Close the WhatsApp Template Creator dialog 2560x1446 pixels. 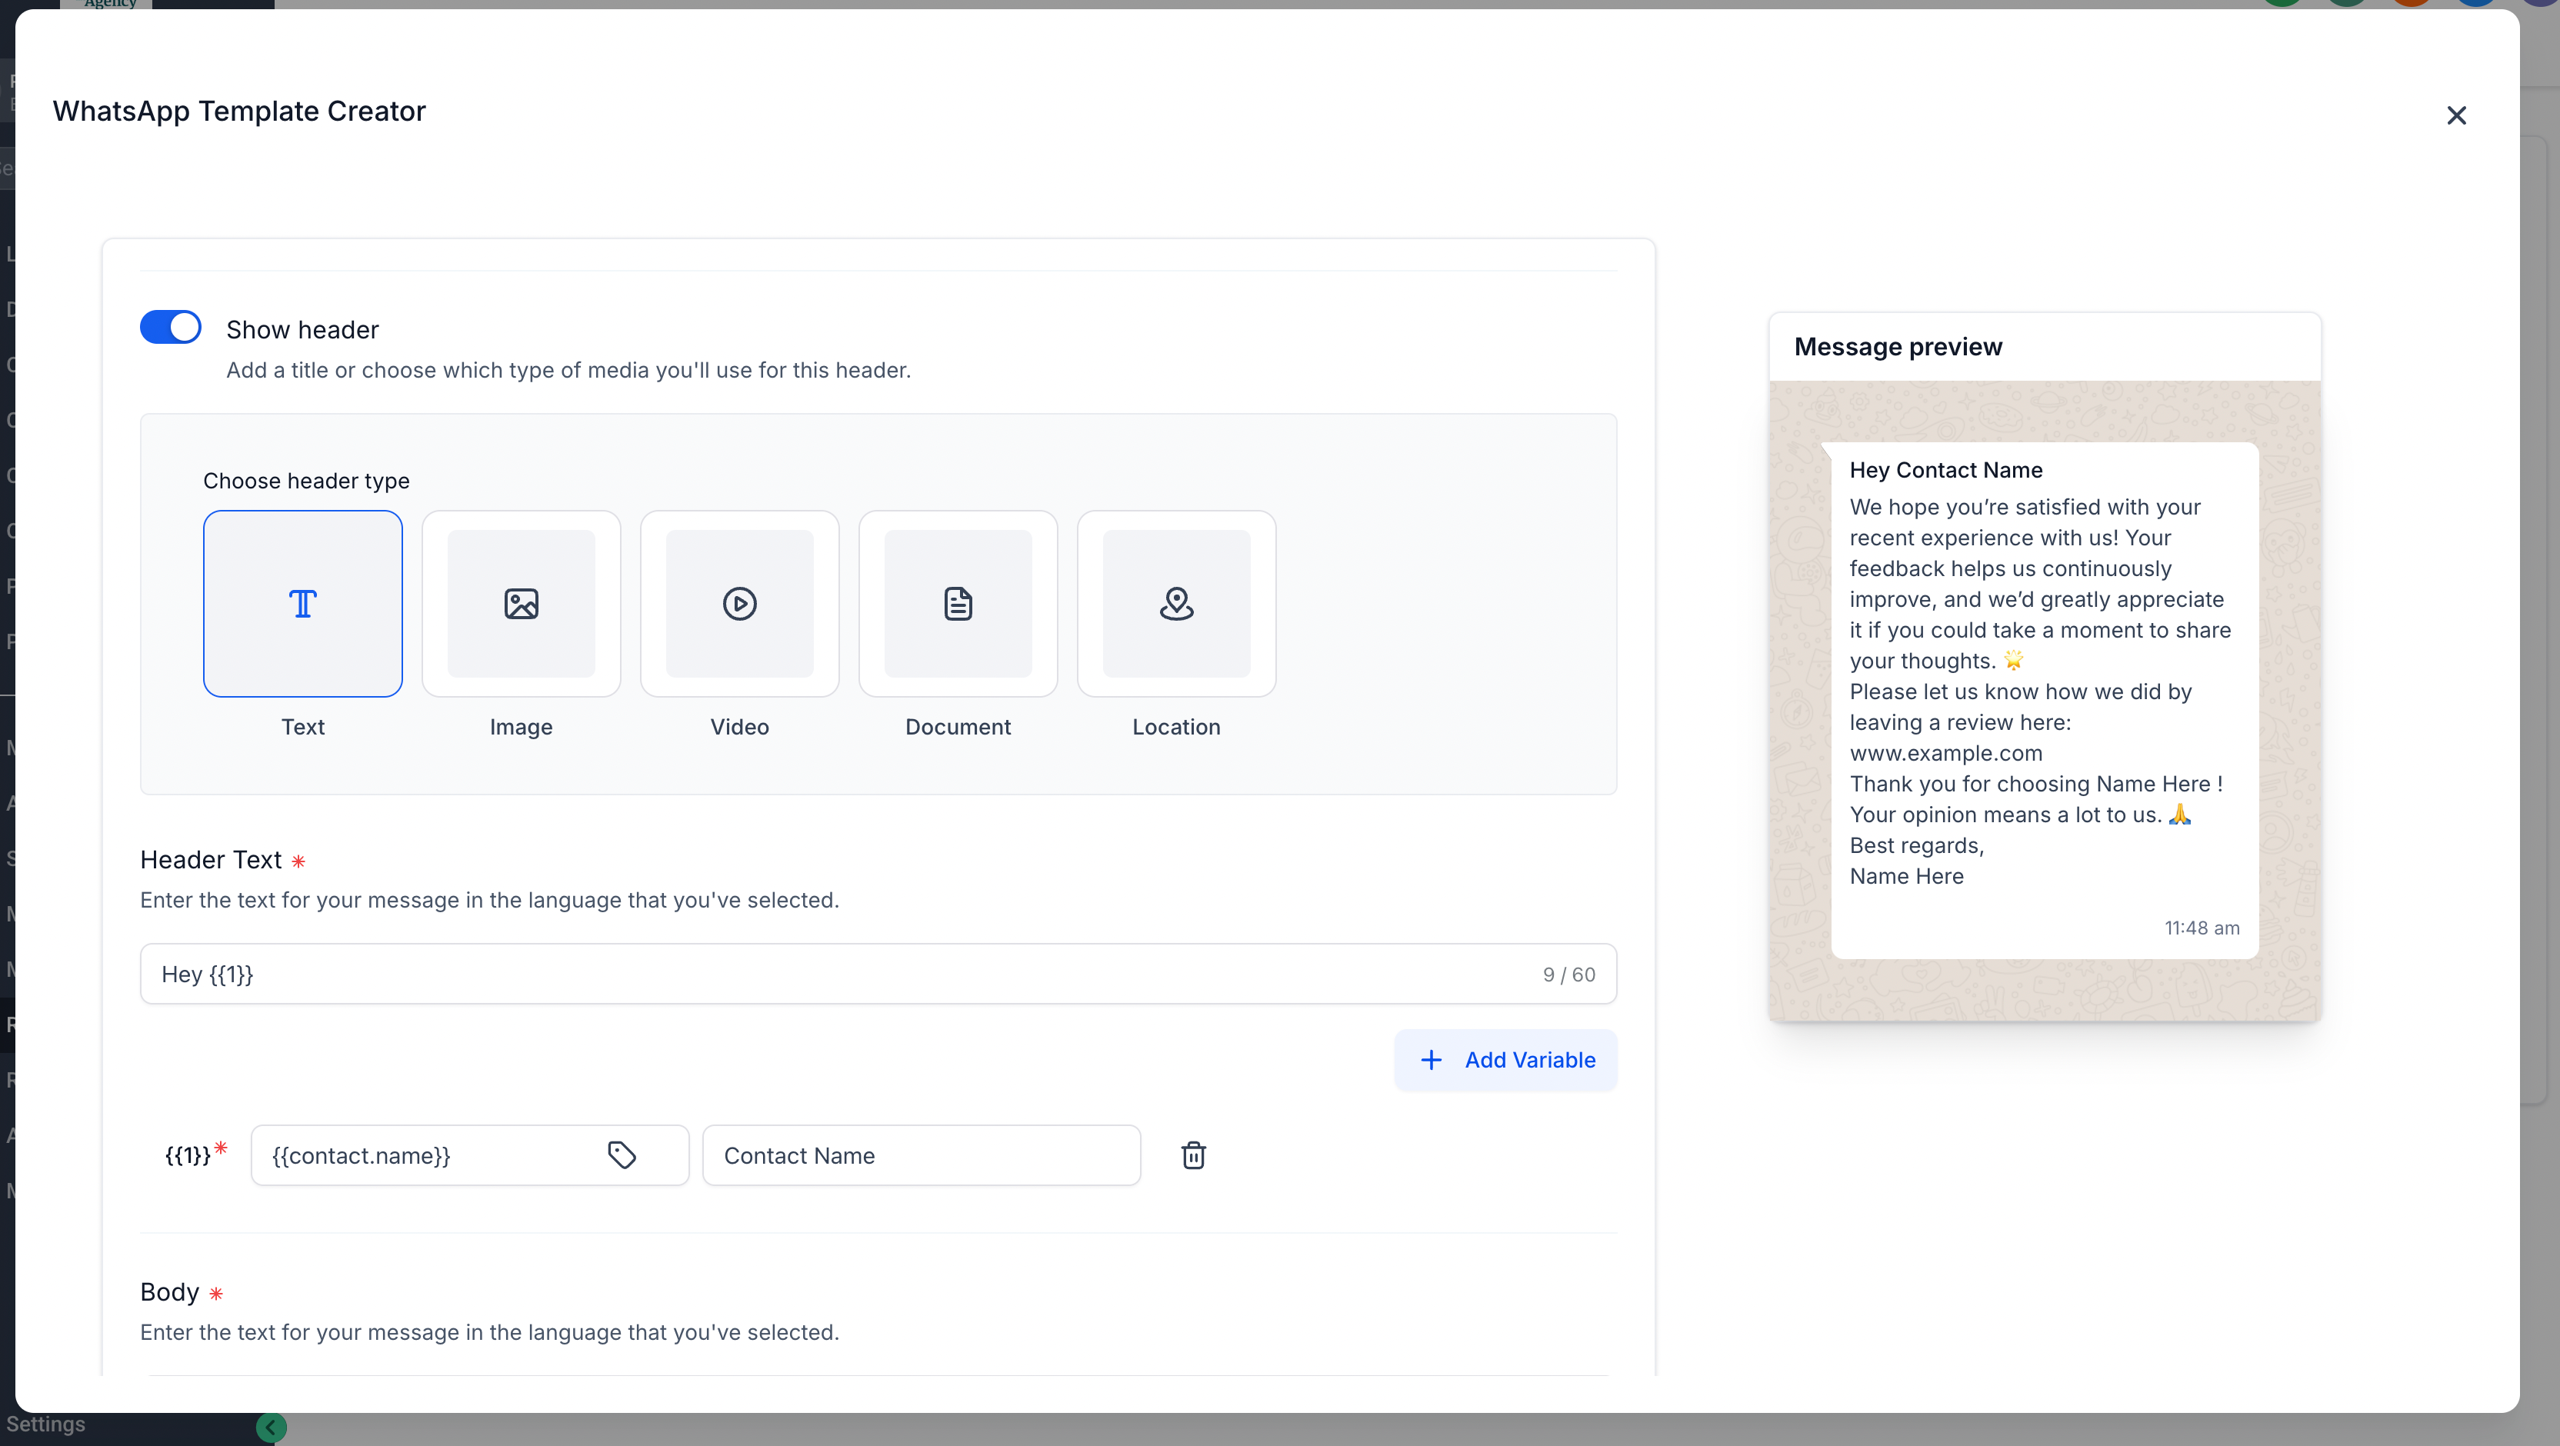click(x=2457, y=115)
